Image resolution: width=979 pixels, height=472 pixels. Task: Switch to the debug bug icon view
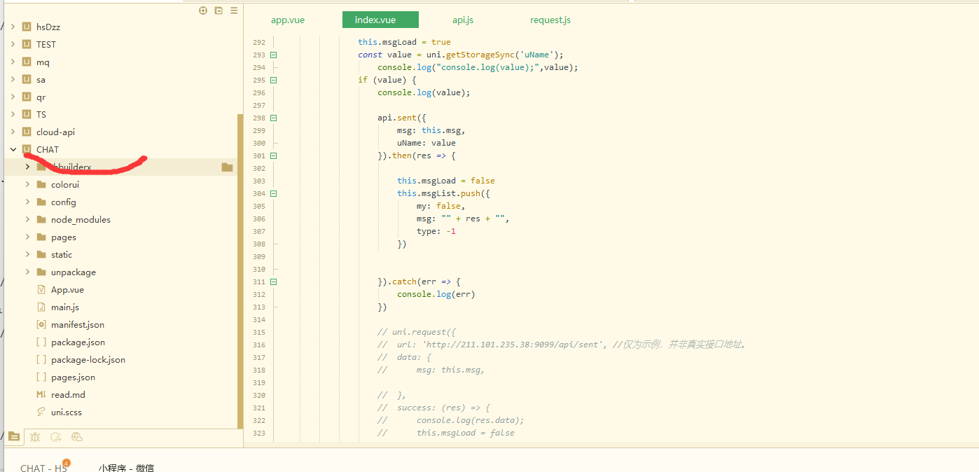click(35, 437)
